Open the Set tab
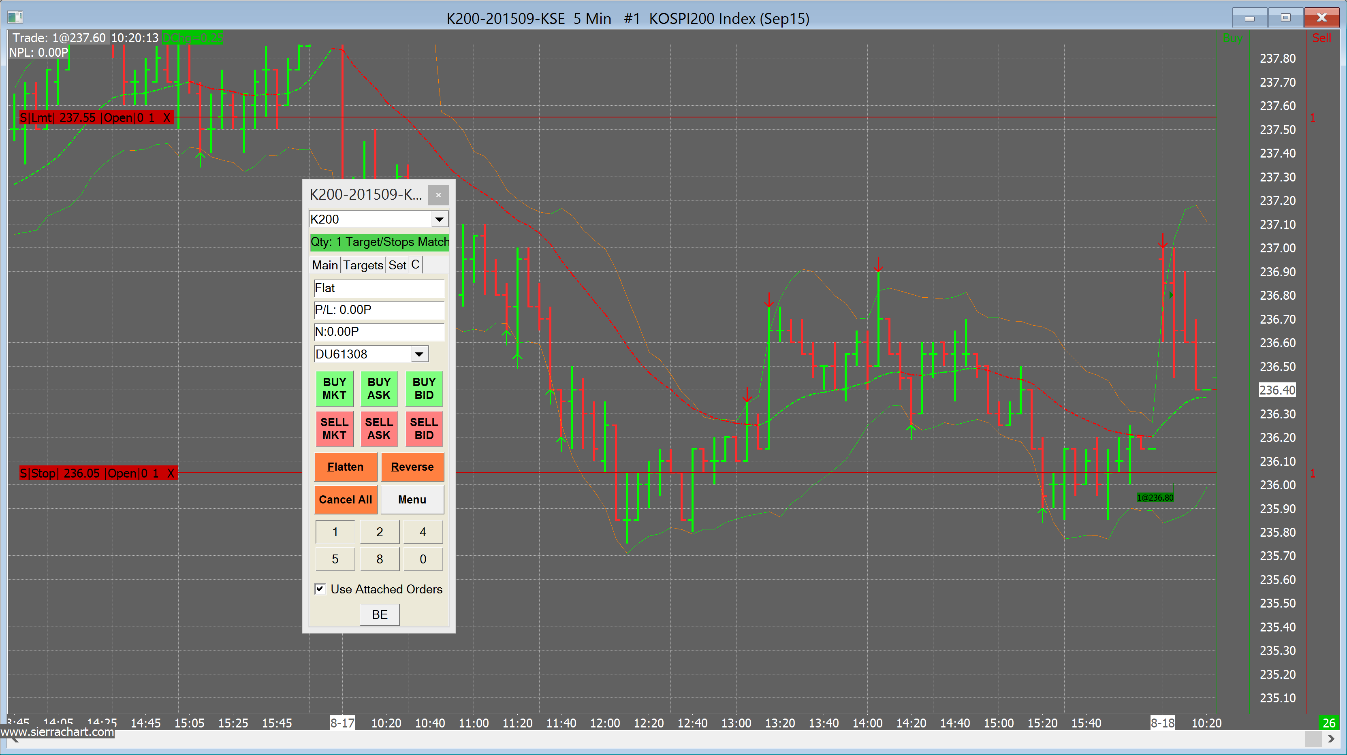The height and width of the screenshot is (755, 1347). click(397, 265)
